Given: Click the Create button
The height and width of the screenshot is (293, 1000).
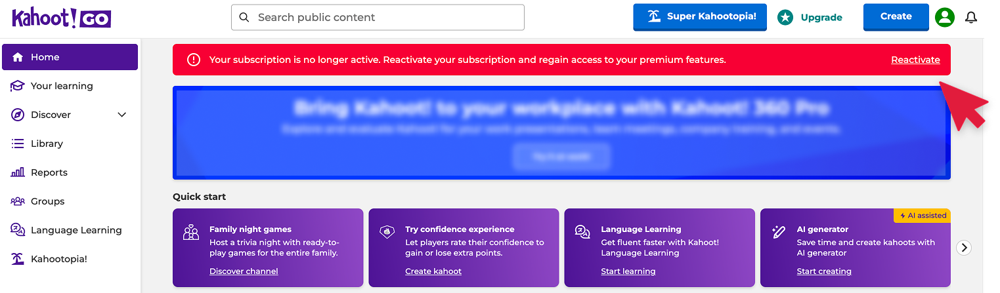Looking at the screenshot, I should tap(896, 17).
